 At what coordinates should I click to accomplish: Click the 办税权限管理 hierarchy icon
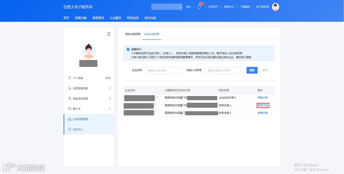69,119
